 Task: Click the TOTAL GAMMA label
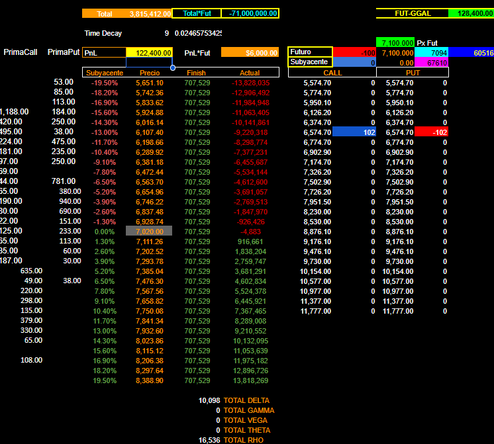(x=249, y=410)
